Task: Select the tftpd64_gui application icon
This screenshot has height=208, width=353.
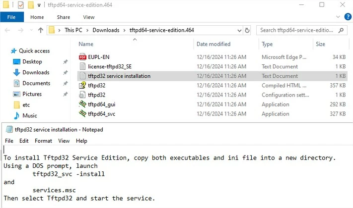Action: 82,104
